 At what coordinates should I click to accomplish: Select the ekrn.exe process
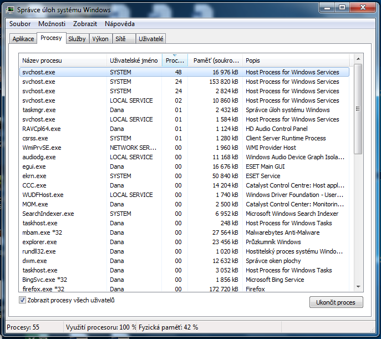[184, 176]
